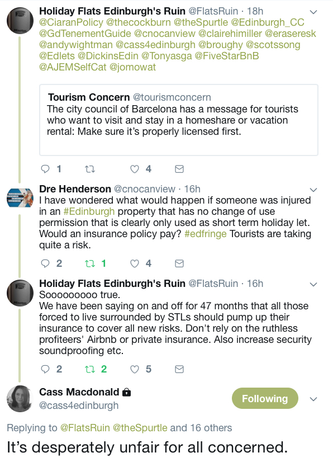Viewport: 333px width, 462px height.
Task: Toggle the Following button for Cass Macdonald
Action: click(265, 398)
